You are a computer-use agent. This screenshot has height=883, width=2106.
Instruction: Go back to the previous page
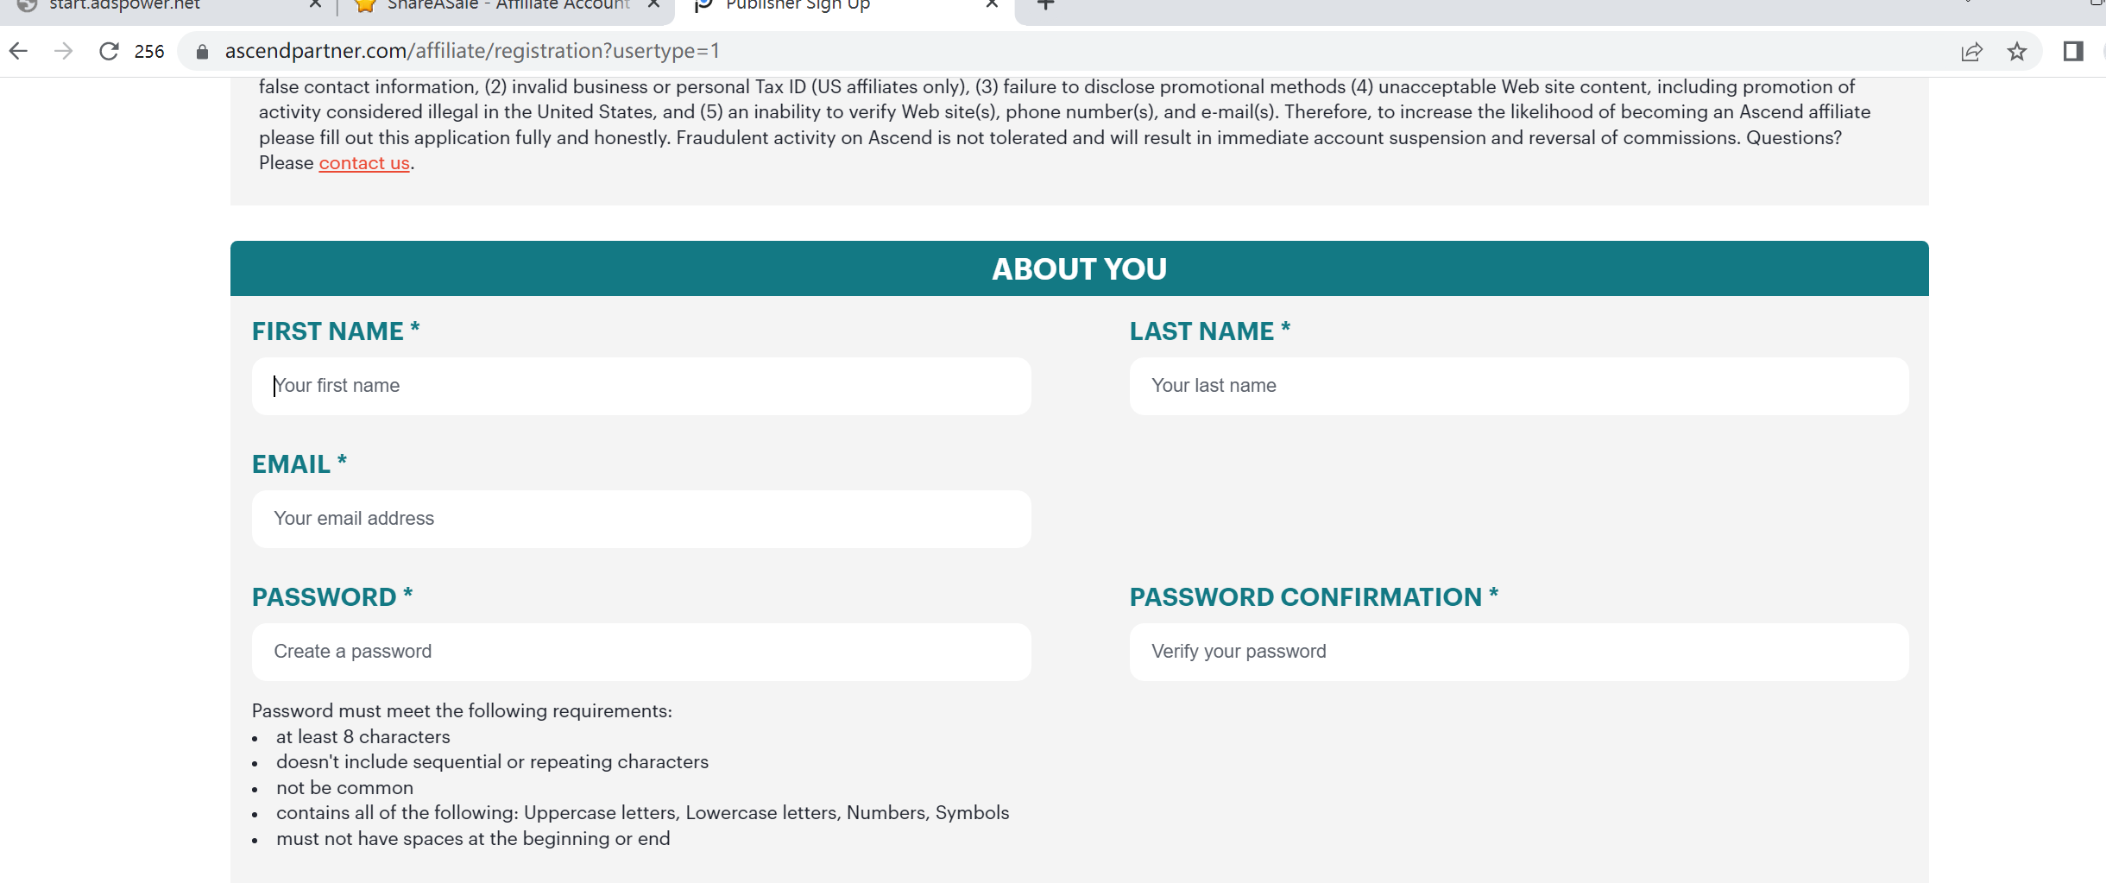[x=19, y=52]
